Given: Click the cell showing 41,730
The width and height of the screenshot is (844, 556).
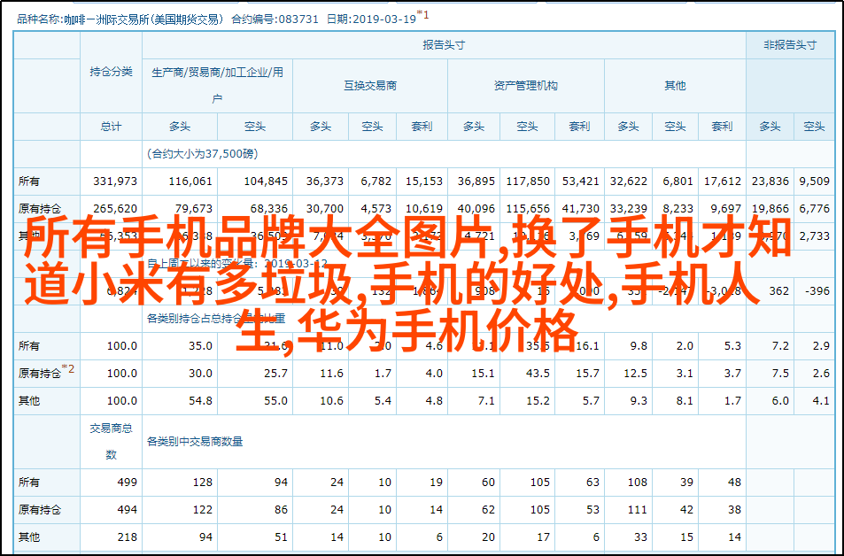Looking at the screenshot, I should pyautogui.click(x=581, y=208).
